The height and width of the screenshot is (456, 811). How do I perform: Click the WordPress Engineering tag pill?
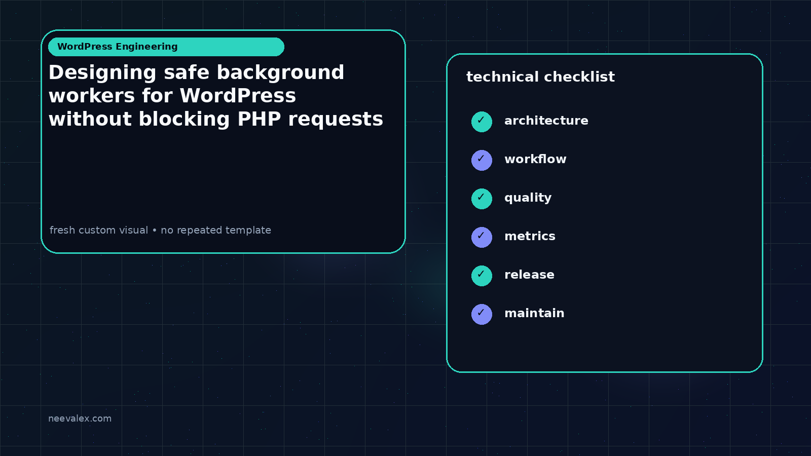click(166, 47)
